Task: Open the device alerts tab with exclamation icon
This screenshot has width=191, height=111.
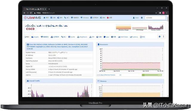Action: [x=113, y=37]
